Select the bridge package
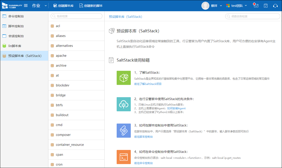282x168 pixels. pyautogui.click(x=76, y=95)
